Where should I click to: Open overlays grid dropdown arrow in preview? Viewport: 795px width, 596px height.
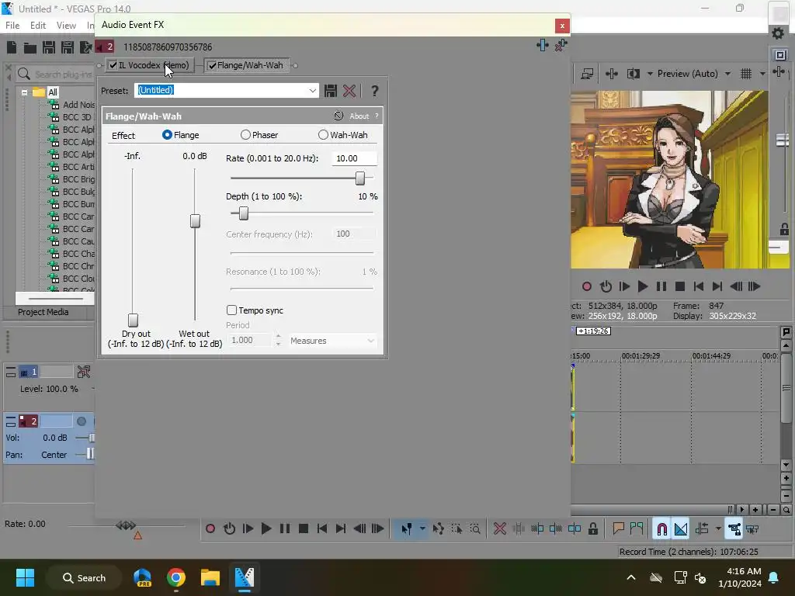tap(762, 74)
